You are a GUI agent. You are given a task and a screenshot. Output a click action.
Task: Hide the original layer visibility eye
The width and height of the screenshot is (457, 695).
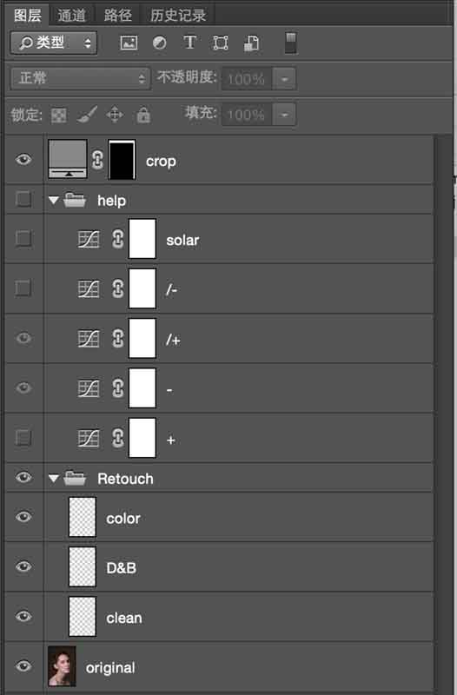[23, 666]
